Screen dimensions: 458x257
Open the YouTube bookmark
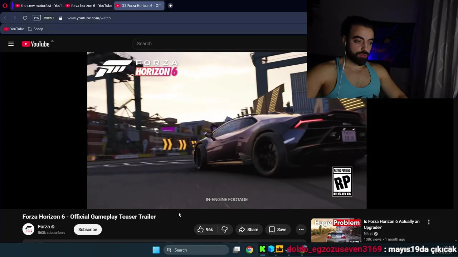[x=14, y=29]
